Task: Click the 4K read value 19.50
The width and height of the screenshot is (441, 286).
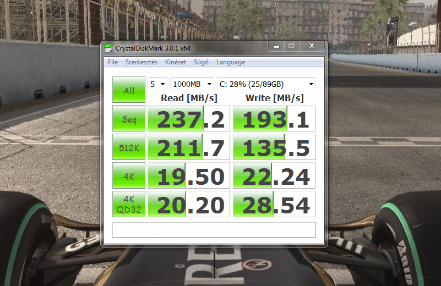Action: 189,175
